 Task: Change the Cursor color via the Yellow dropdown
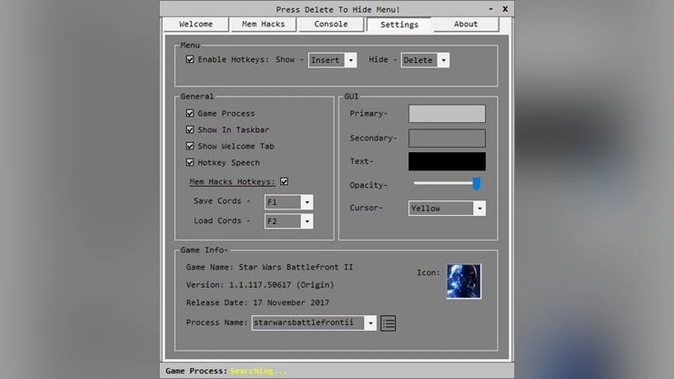(x=480, y=208)
